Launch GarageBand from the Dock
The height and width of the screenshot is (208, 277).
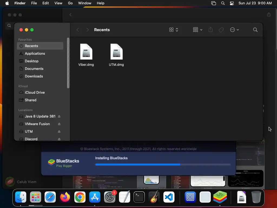coord(154,197)
